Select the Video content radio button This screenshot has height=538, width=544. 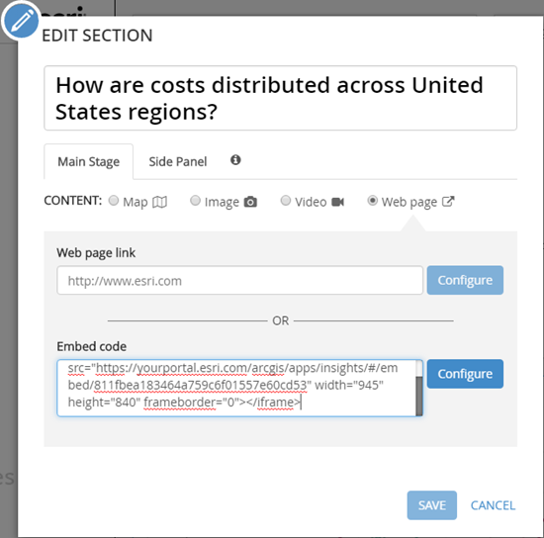tap(286, 201)
